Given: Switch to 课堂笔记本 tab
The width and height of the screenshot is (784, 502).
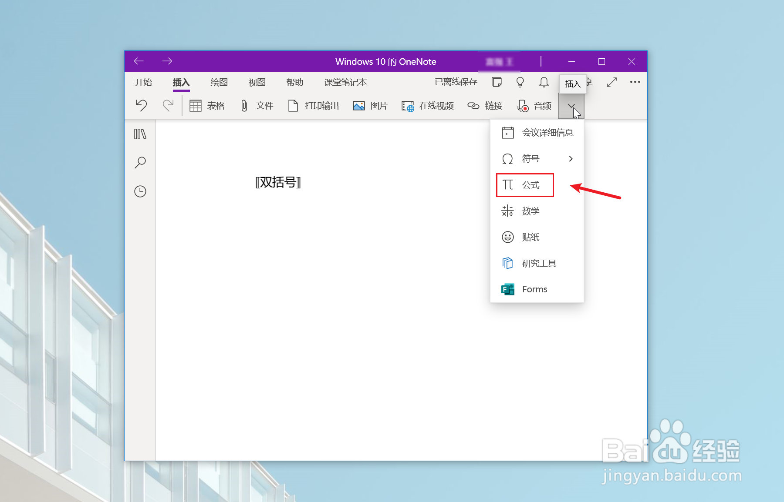Looking at the screenshot, I should pos(345,82).
